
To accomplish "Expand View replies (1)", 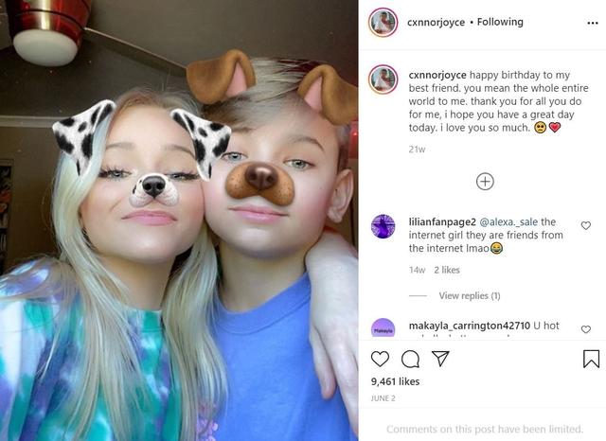I will click(x=470, y=296).
